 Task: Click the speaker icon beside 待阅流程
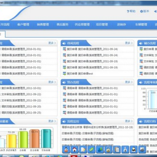pyautogui.click(x=64, y=43)
